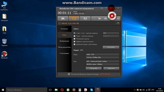Open the recording area dropdown arrow
The width and height of the screenshot is (164, 92).
click(x=116, y=23)
